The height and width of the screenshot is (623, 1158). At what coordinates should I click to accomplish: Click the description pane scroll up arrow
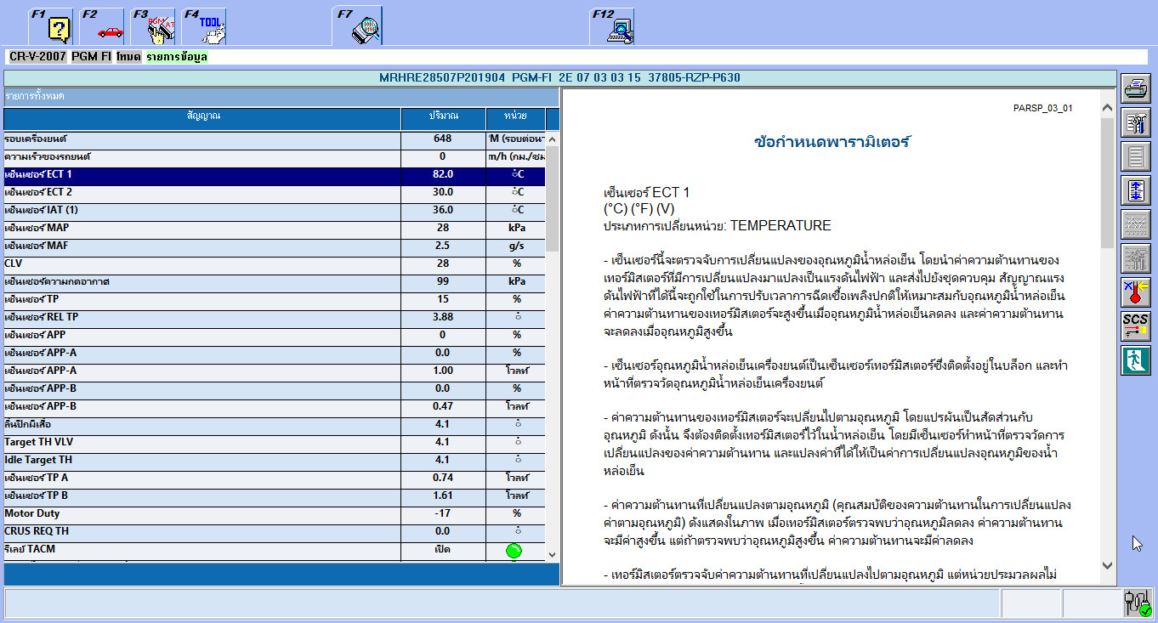coord(1107,109)
